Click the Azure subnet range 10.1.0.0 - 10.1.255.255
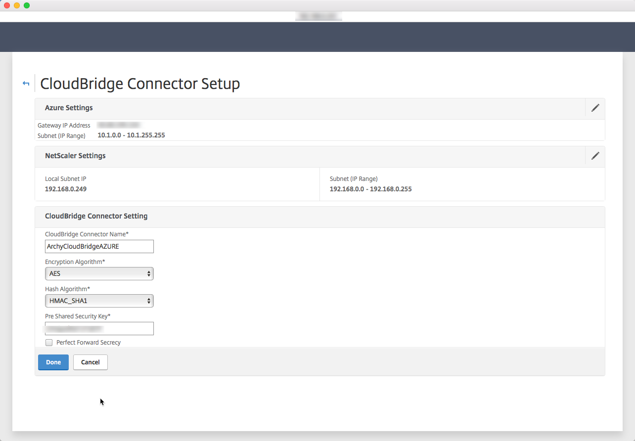635x441 pixels. coord(131,135)
